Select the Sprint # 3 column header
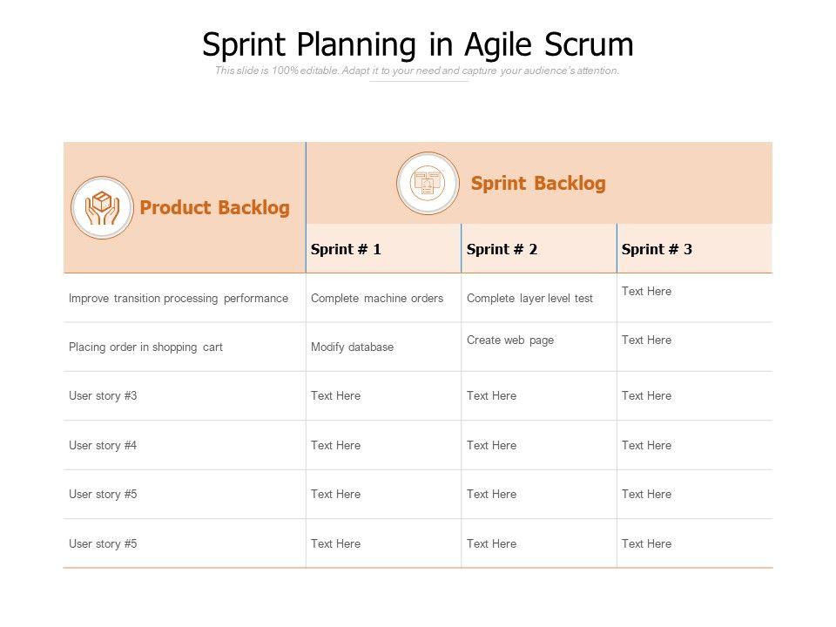Viewport: 836px width, 627px height. pos(657,249)
